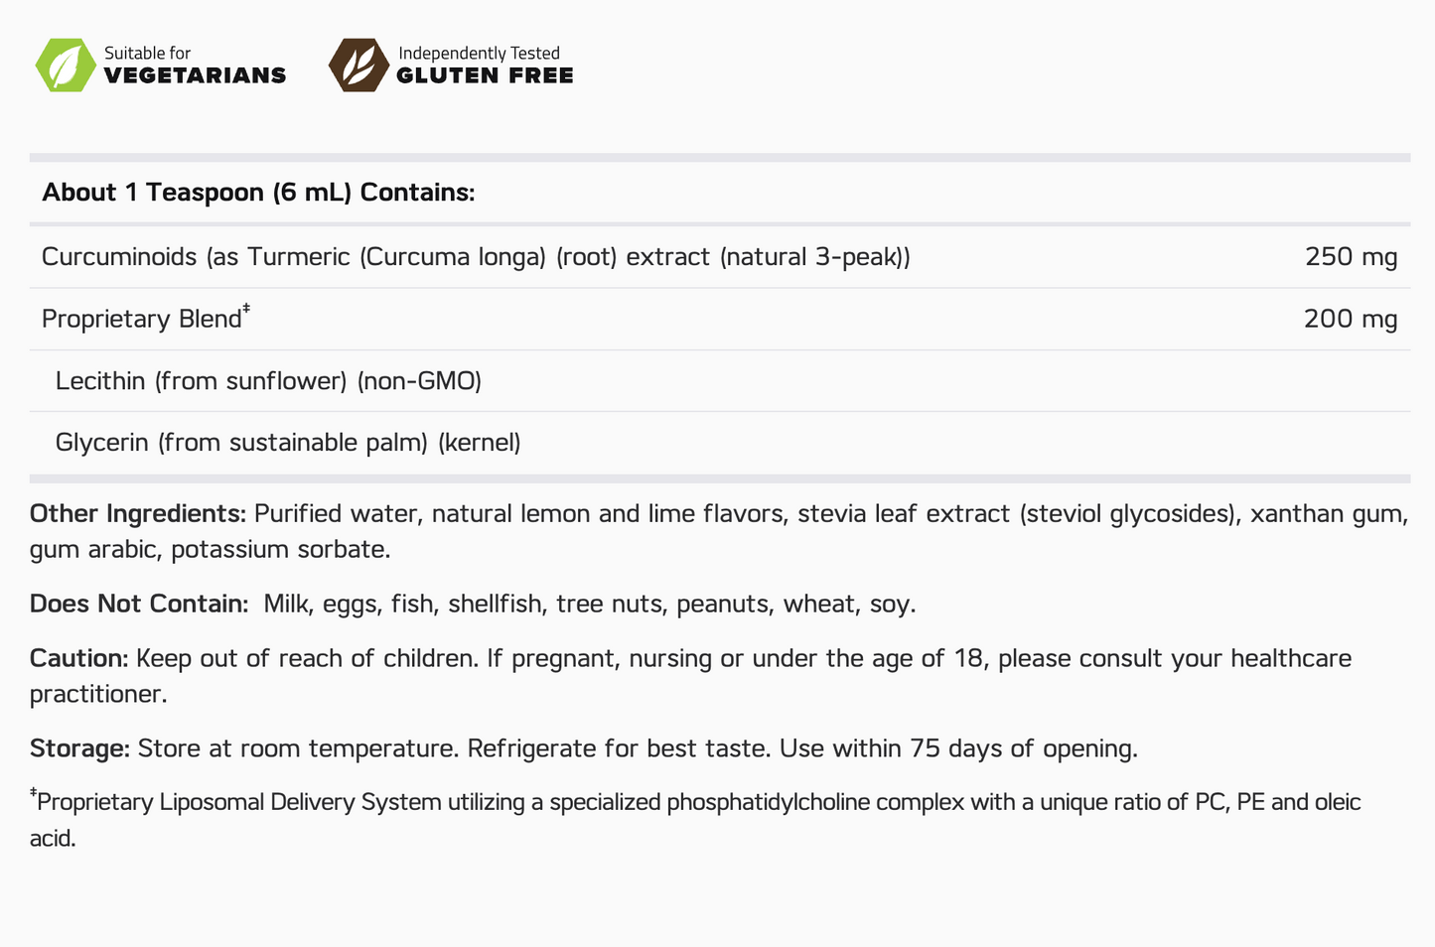The height and width of the screenshot is (947, 1435).
Task: Click the Curcuminoids turmeric extract row label
Action: [x=476, y=257]
